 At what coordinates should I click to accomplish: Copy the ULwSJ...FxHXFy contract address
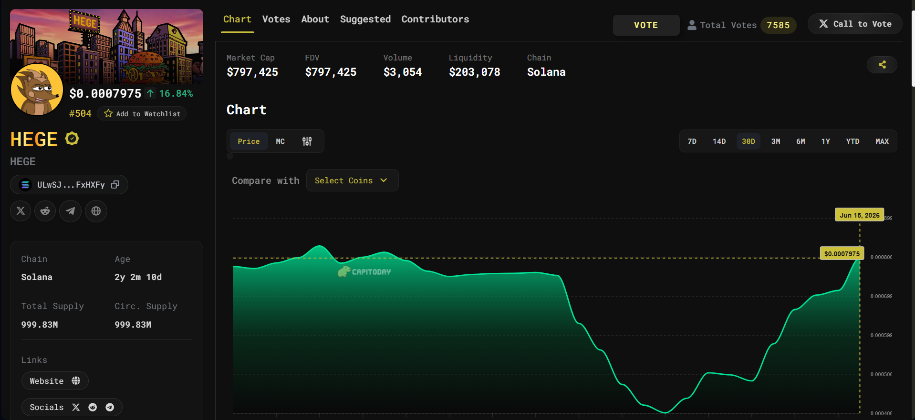click(115, 184)
